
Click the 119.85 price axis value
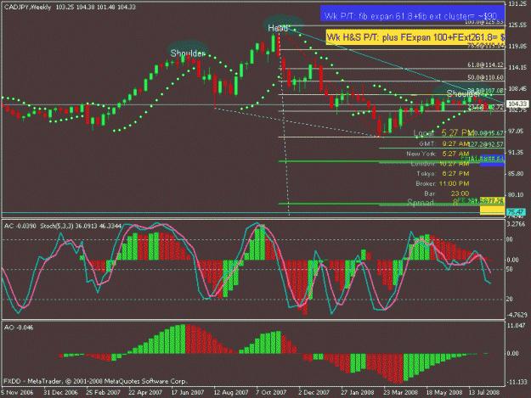click(x=517, y=47)
